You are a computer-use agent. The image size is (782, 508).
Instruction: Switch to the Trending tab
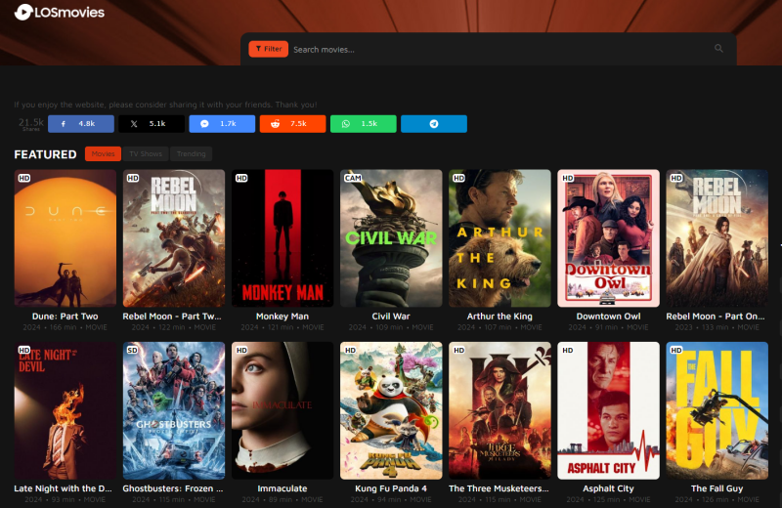pos(191,154)
